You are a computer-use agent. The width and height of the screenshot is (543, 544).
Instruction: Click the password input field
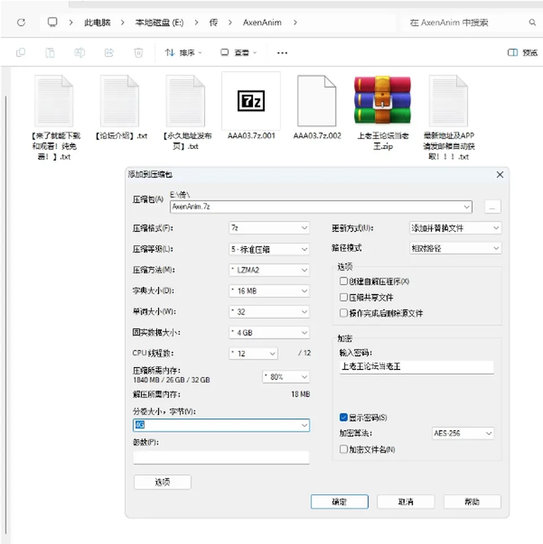pyautogui.click(x=416, y=367)
